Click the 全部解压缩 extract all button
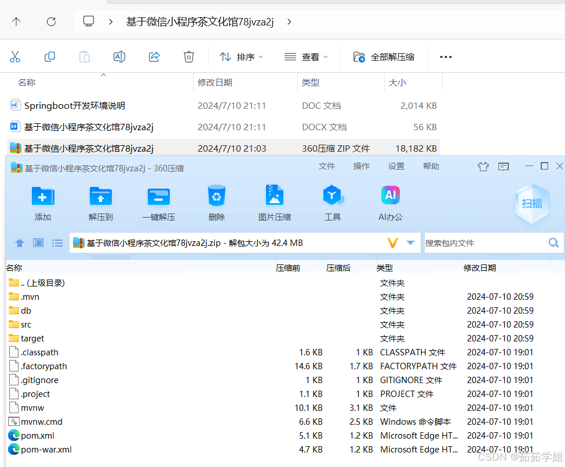 pyautogui.click(x=384, y=57)
